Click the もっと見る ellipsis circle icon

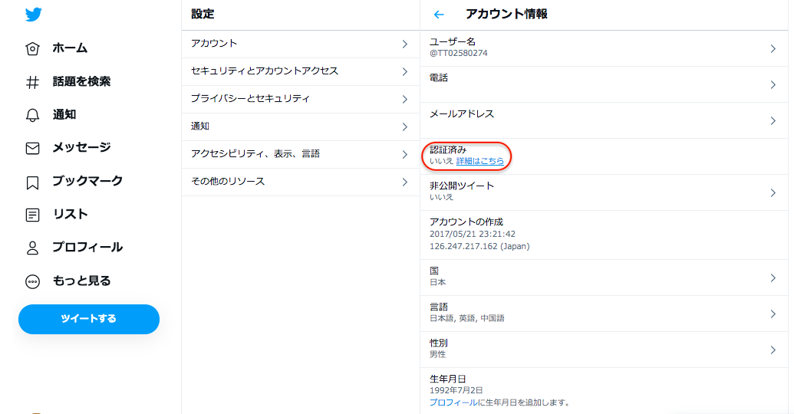(32, 281)
